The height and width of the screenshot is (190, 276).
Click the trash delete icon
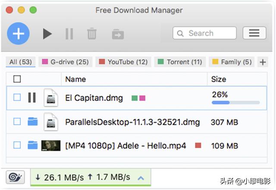click(x=92, y=34)
